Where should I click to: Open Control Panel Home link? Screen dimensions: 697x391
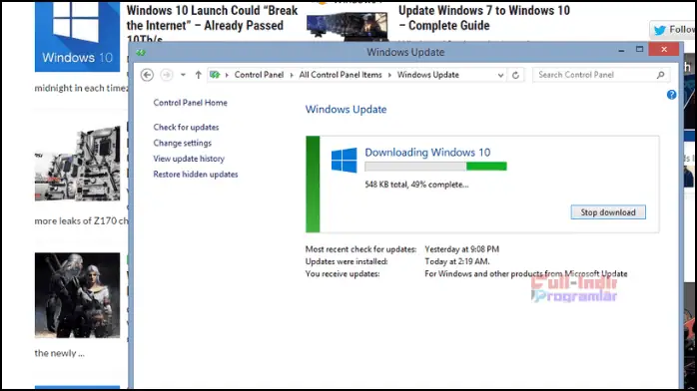(x=191, y=103)
